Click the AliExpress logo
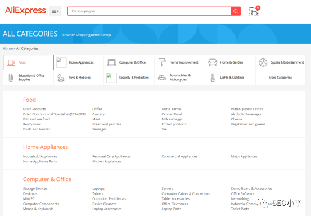This screenshot has width=311, height=217. [26, 10]
